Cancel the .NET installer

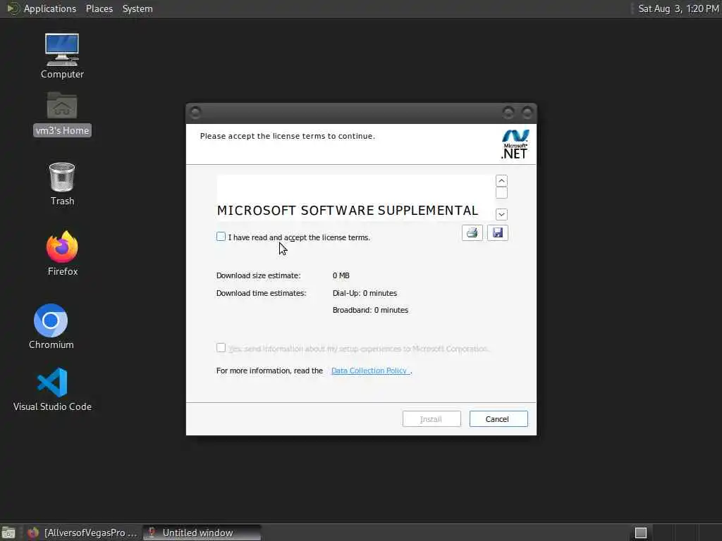tap(498, 418)
